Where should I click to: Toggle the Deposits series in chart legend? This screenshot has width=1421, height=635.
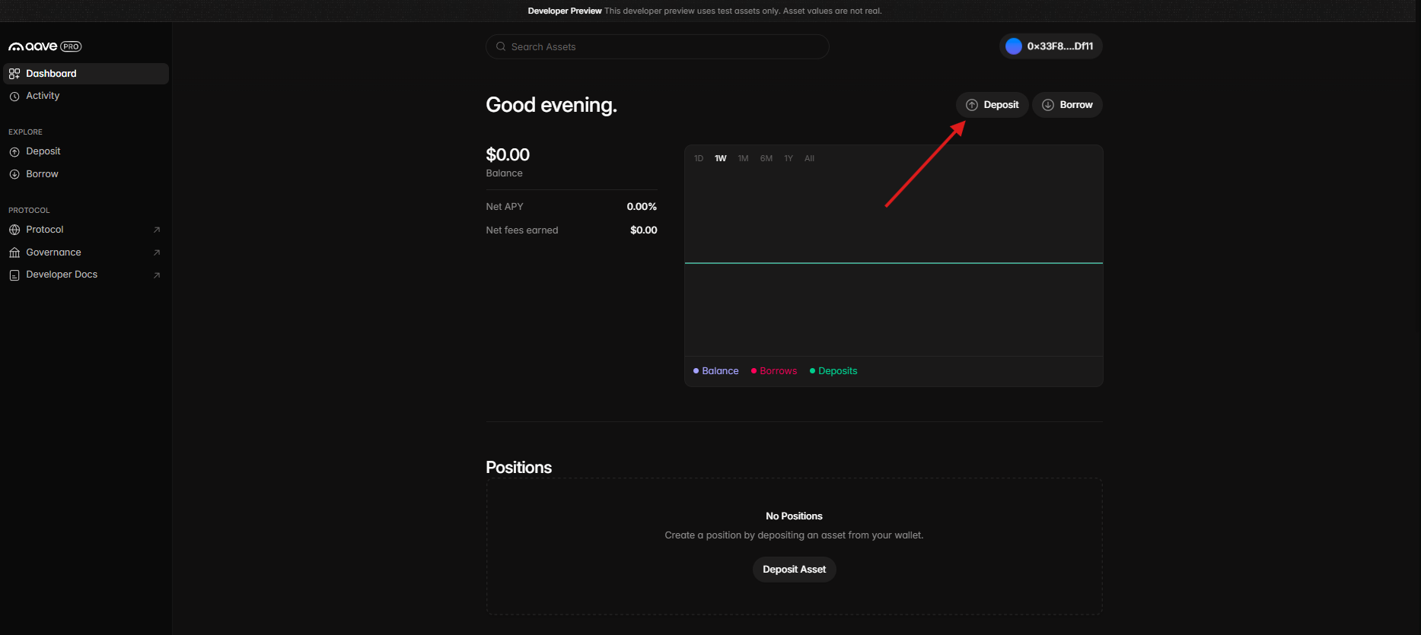coord(833,371)
